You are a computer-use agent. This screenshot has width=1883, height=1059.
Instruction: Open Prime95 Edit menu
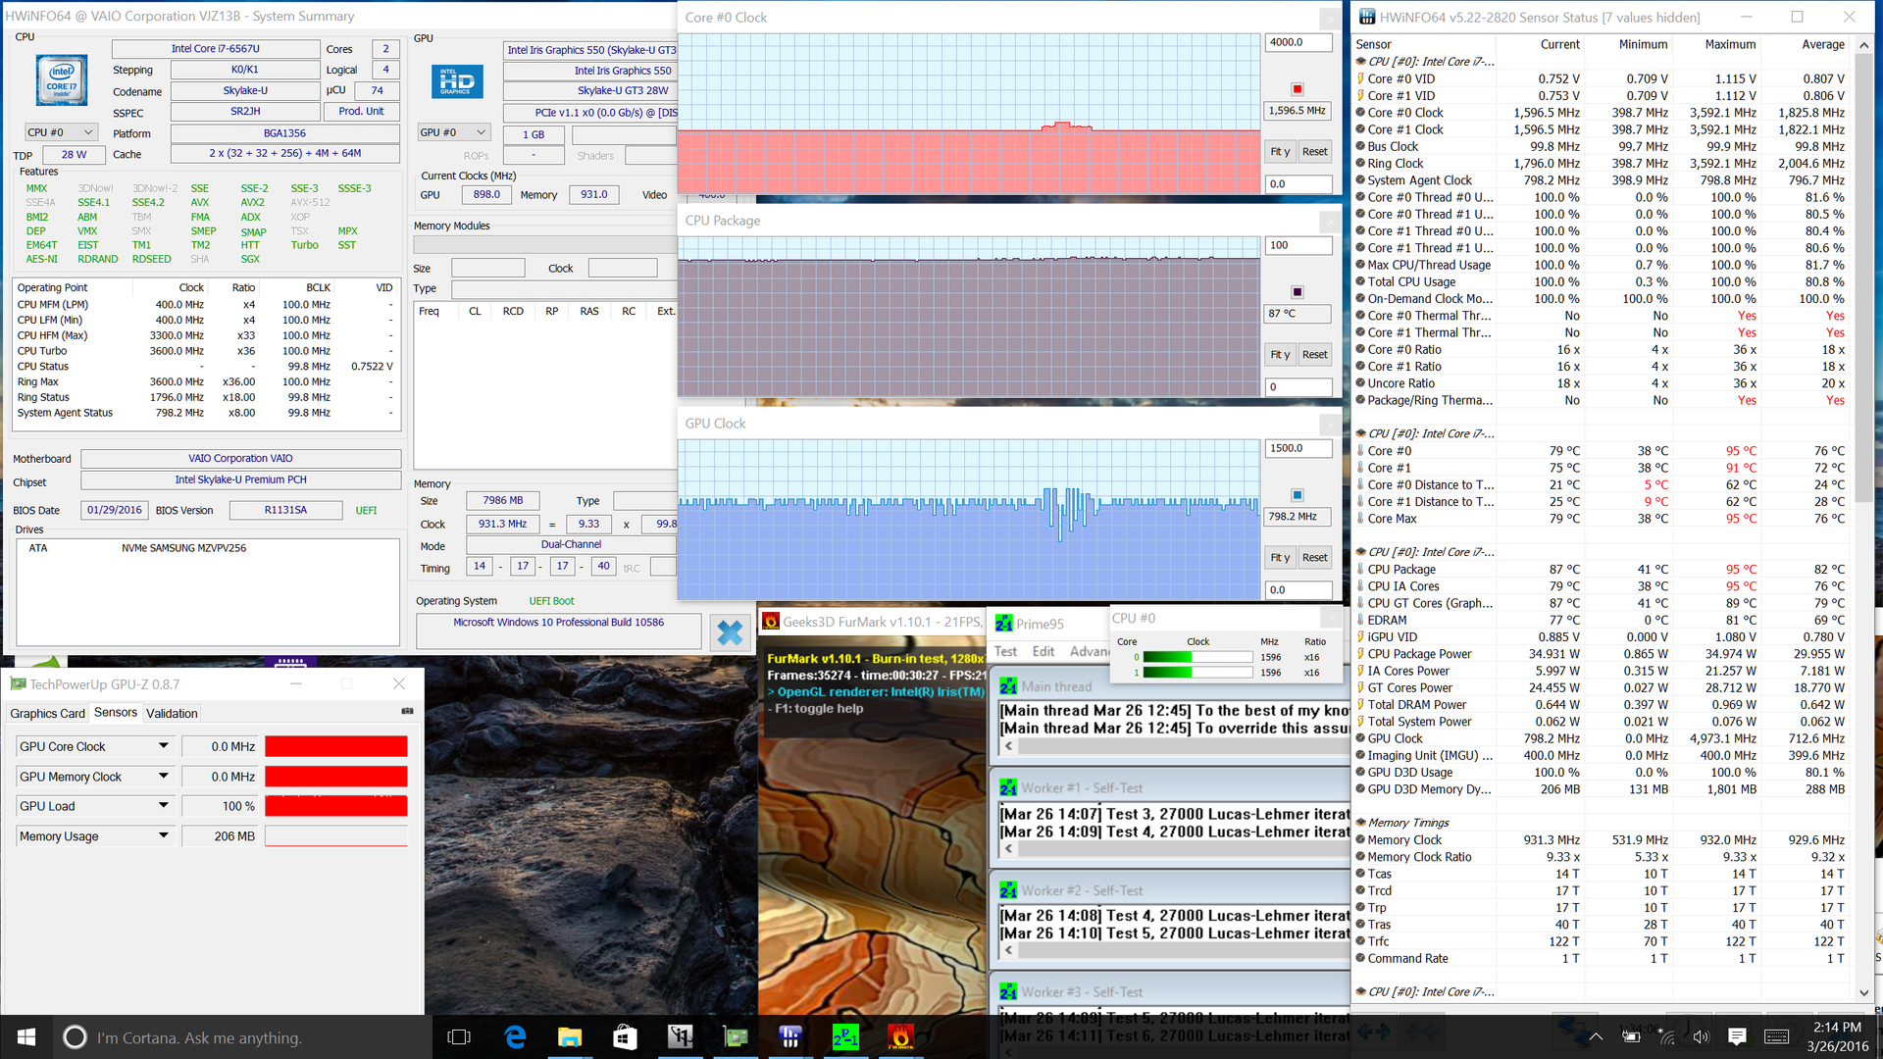1043,651
